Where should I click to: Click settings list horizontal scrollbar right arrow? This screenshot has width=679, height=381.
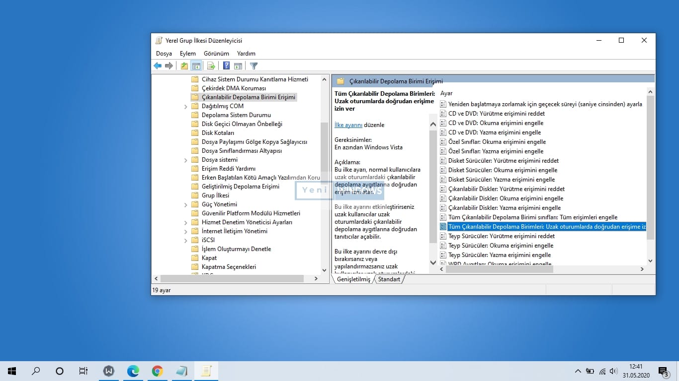(642, 269)
